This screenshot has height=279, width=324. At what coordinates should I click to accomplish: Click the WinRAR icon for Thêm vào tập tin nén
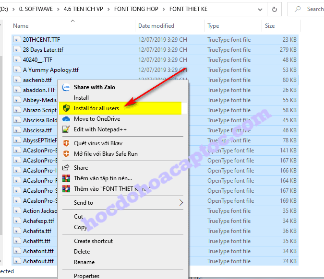66,178
